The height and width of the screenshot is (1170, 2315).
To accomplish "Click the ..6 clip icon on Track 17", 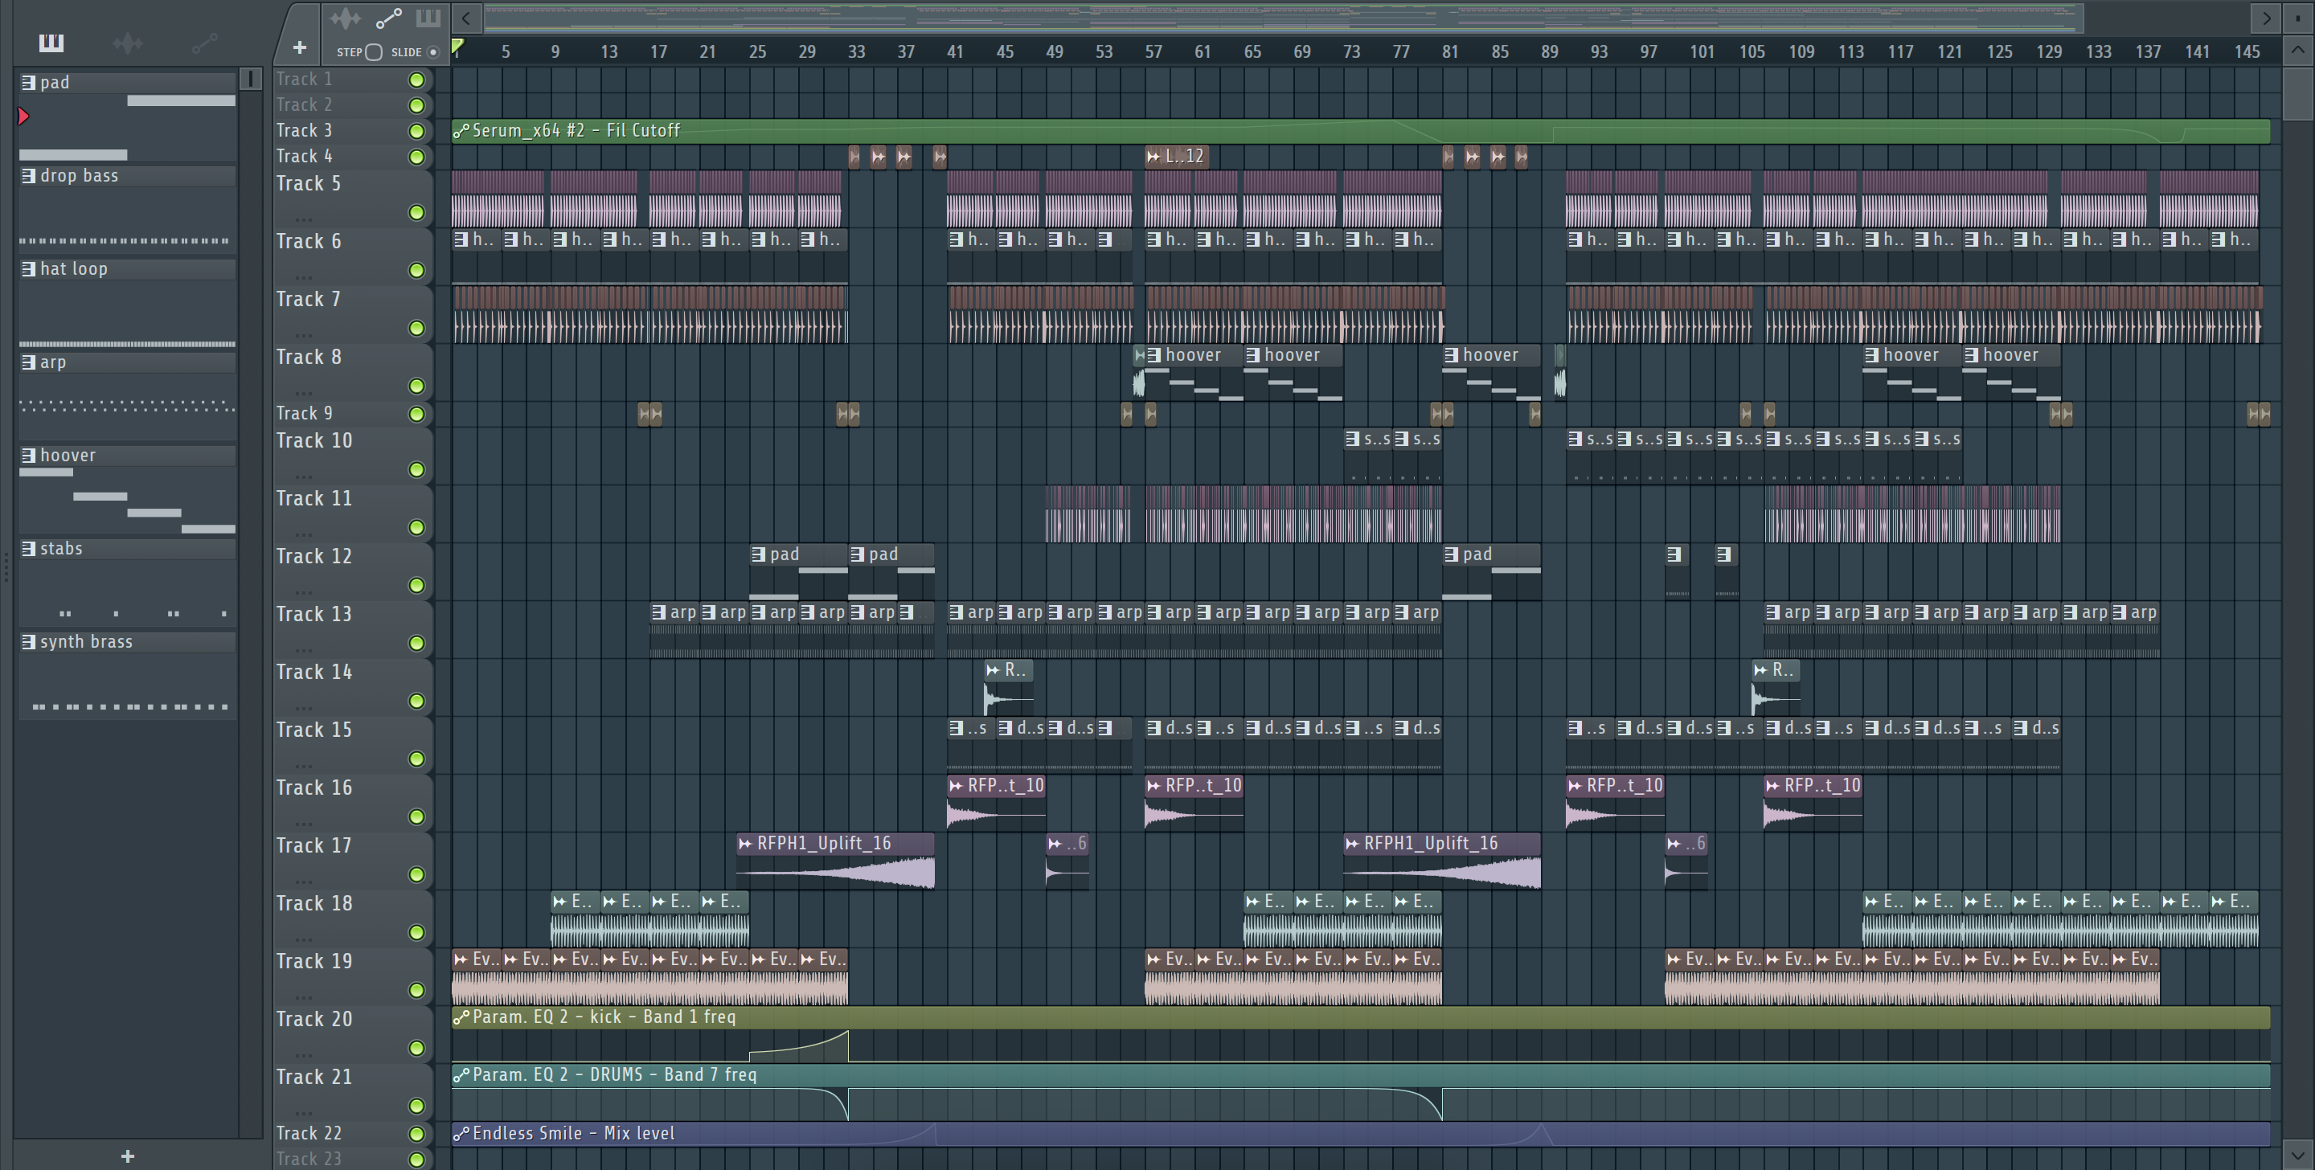I will pyautogui.click(x=1055, y=844).
